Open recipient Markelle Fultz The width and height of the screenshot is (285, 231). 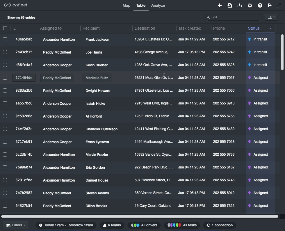tap(97, 78)
